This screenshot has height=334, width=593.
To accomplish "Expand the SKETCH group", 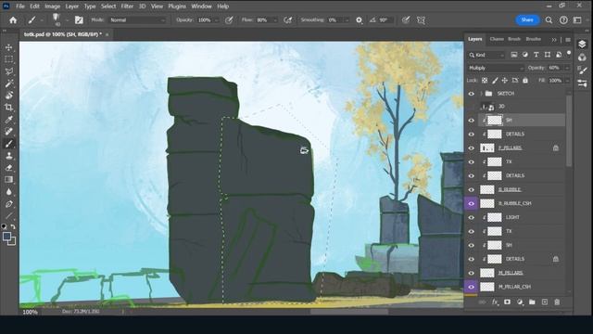I will click(x=481, y=94).
